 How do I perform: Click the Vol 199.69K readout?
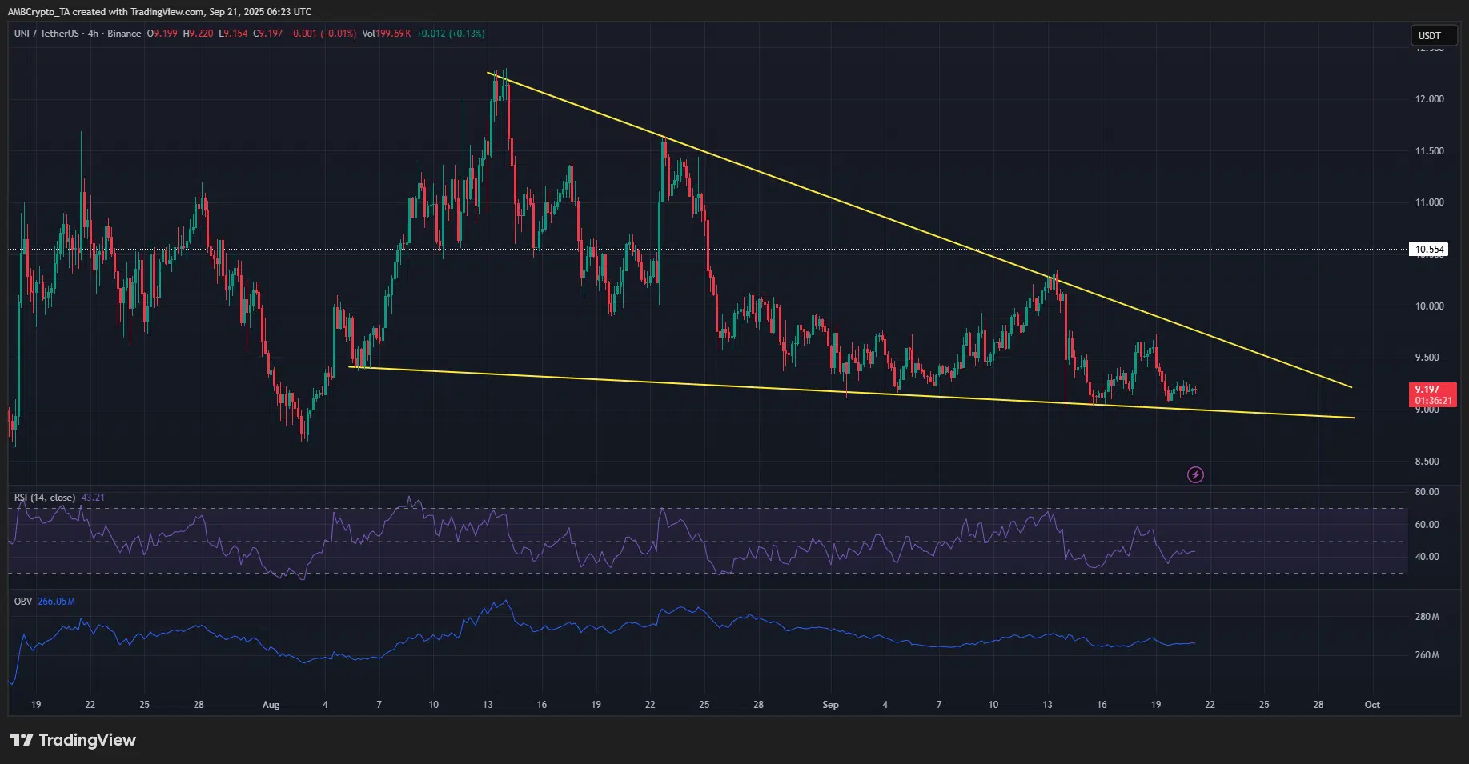pyautogui.click(x=387, y=34)
